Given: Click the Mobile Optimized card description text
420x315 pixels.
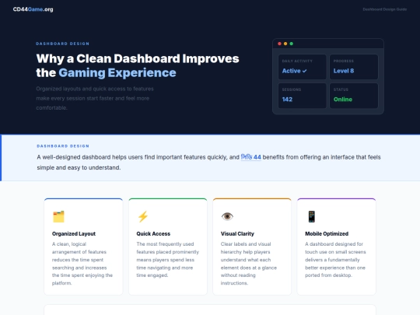Looking at the screenshot, I should (335, 260).
